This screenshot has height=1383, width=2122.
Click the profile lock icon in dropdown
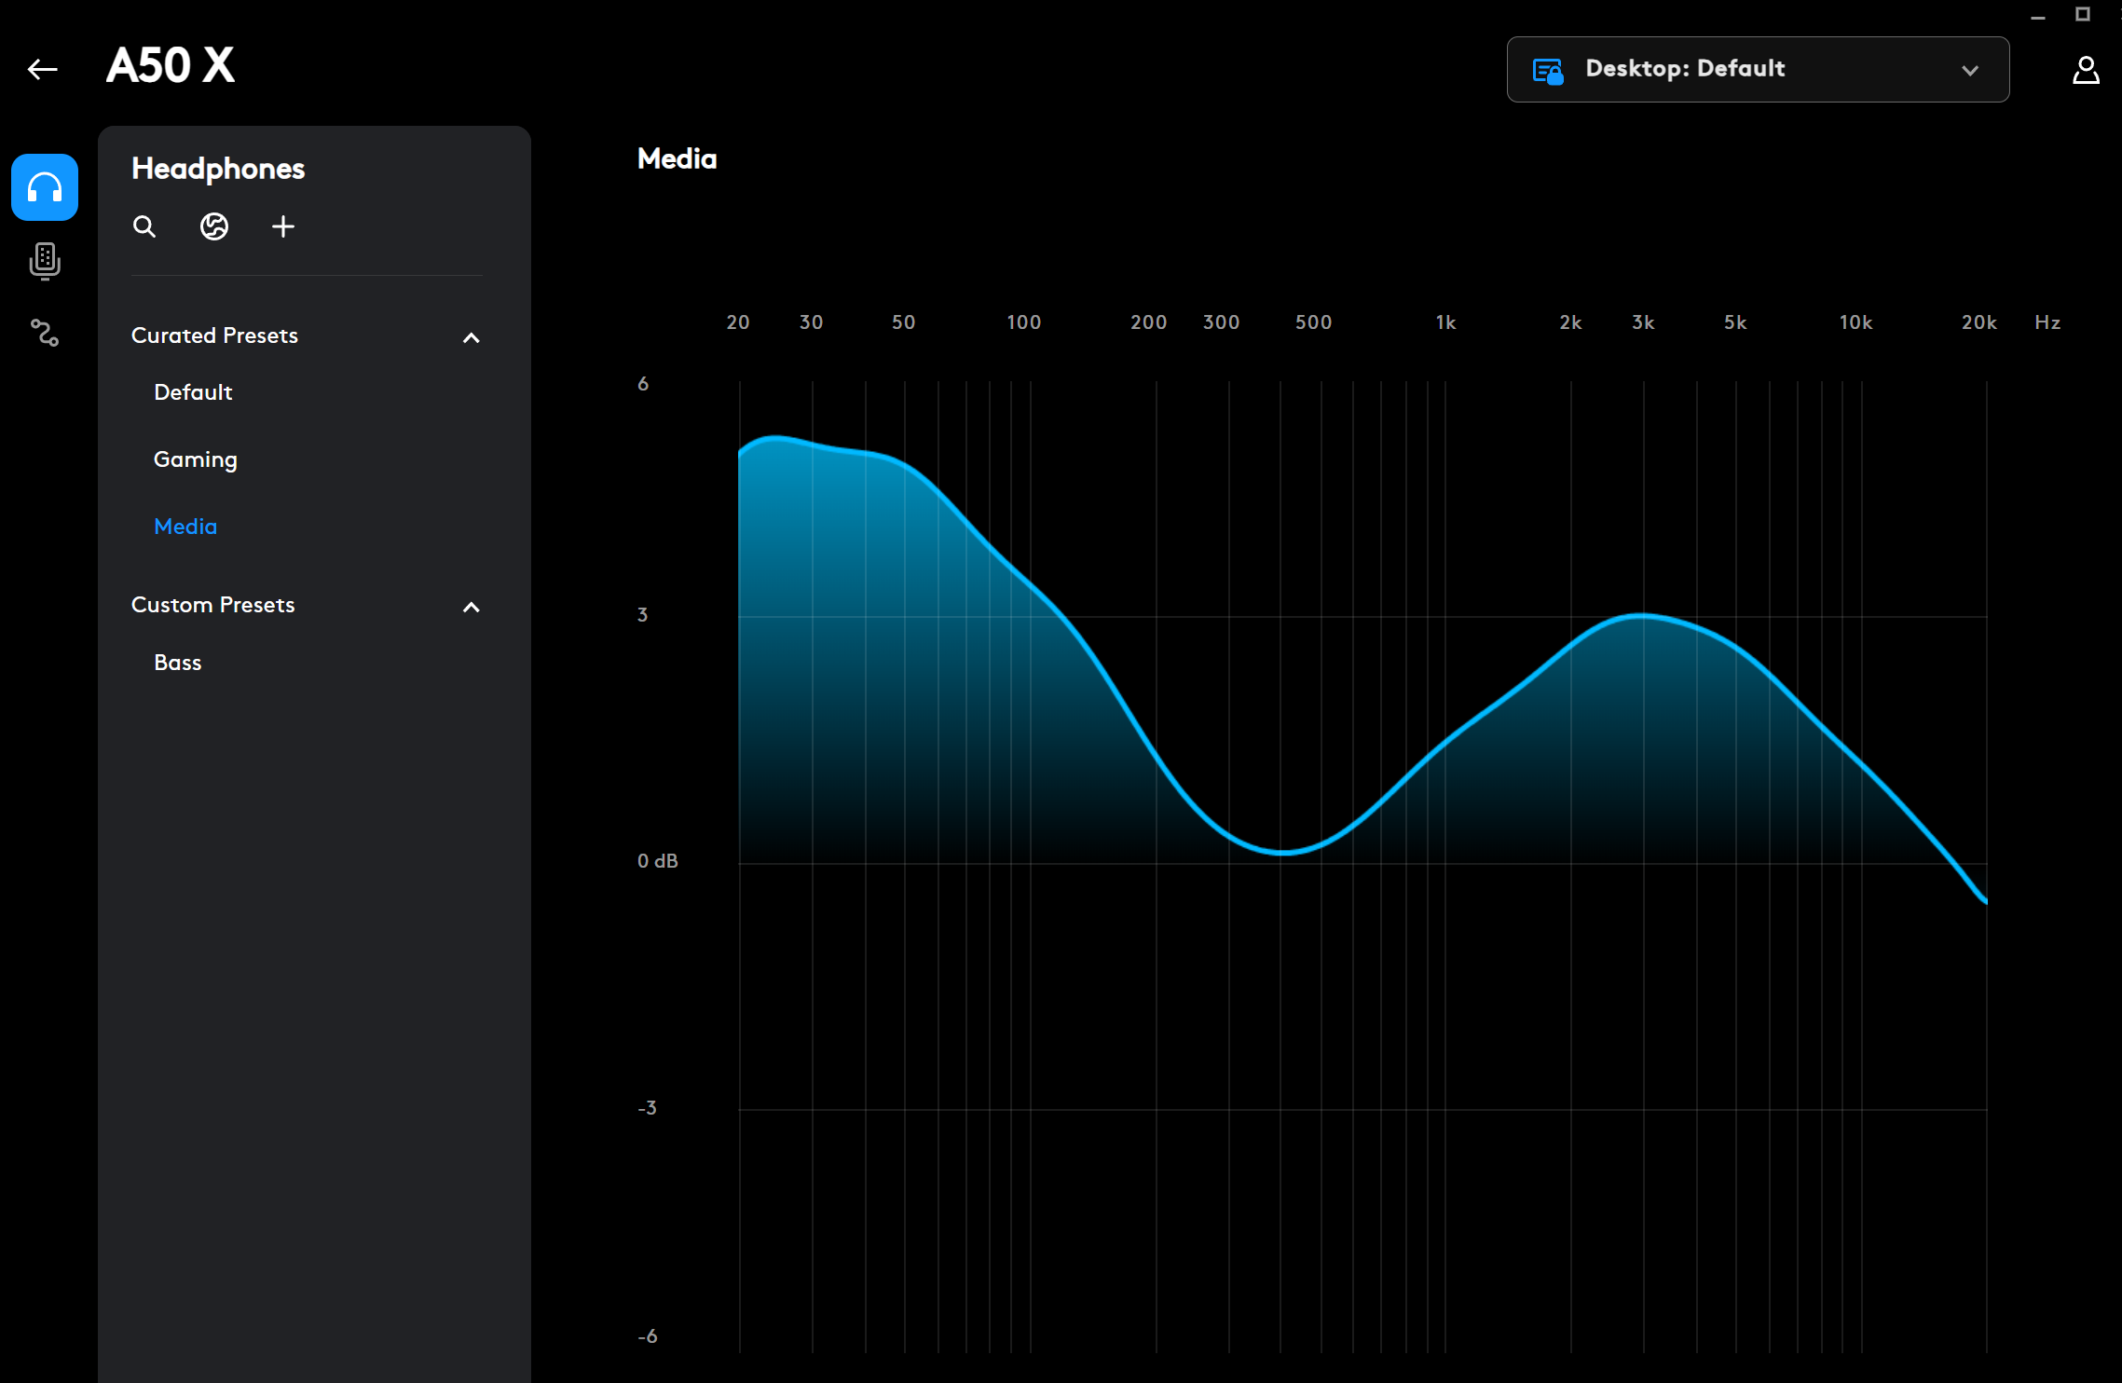(1548, 71)
